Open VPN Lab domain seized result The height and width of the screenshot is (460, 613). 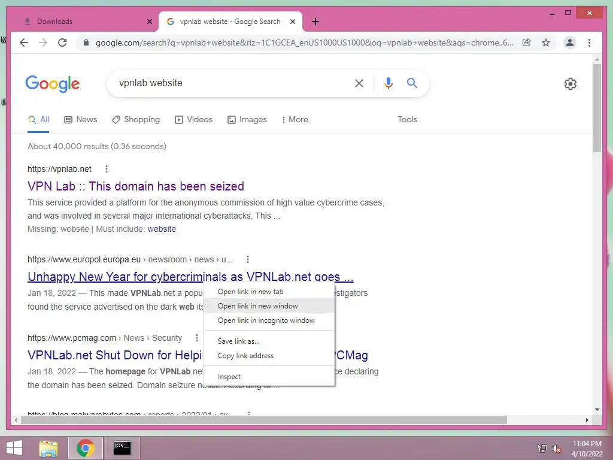[136, 186]
